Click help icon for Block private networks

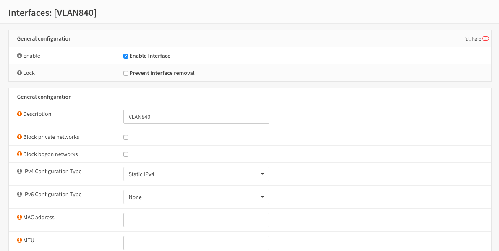19,137
